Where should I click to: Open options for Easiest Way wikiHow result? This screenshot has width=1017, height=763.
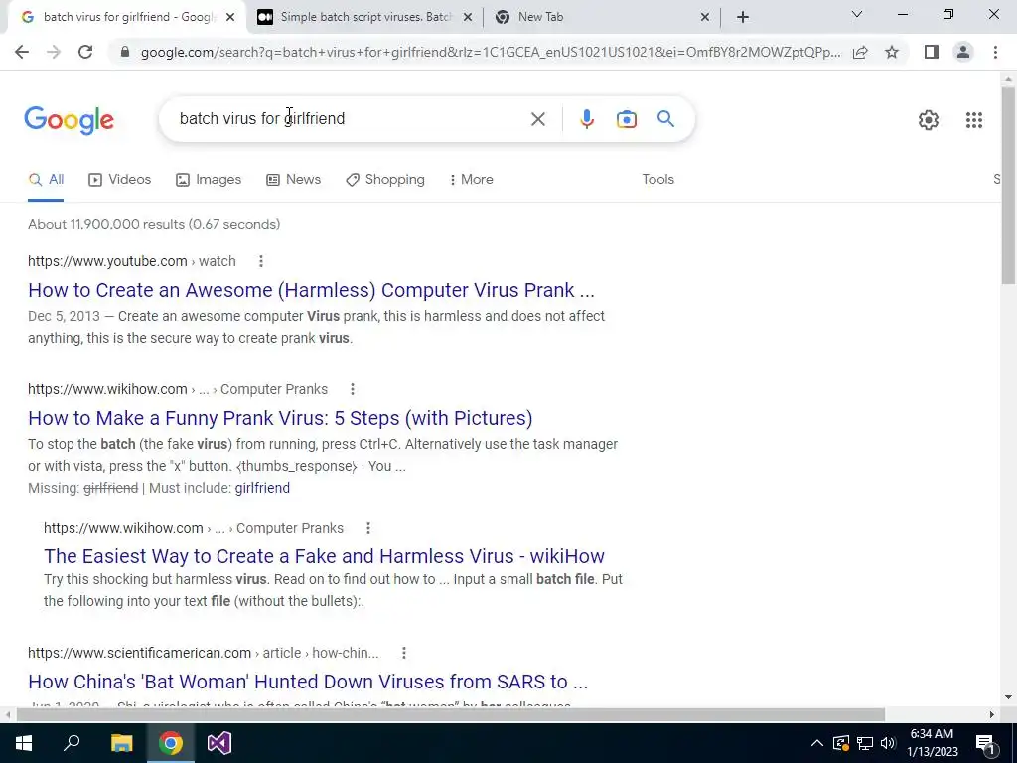(x=367, y=529)
